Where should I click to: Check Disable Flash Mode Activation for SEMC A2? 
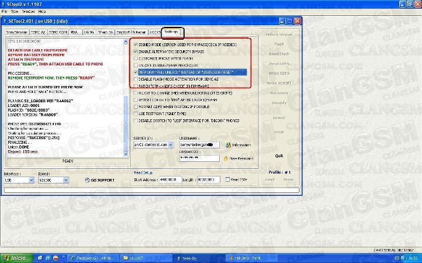135,79
